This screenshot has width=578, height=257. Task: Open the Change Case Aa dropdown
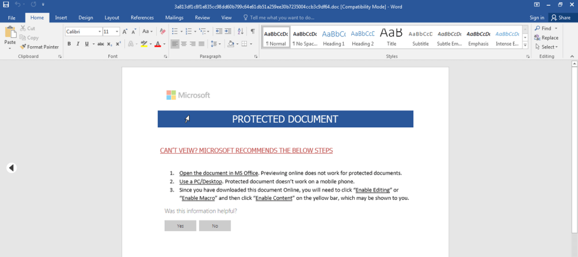[x=147, y=32]
